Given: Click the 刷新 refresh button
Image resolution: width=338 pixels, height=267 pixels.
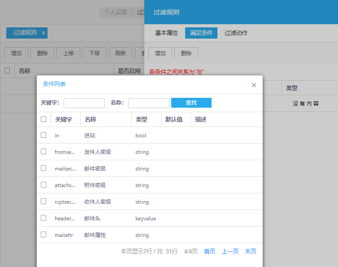Looking at the screenshot, I should (x=120, y=53).
